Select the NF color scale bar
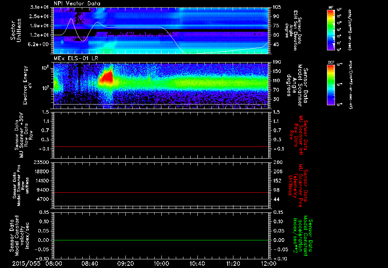The height and width of the screenshot is (268, 388). 331,30
